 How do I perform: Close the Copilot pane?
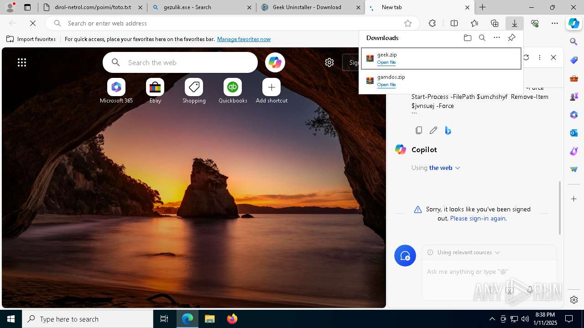point(553,57)
